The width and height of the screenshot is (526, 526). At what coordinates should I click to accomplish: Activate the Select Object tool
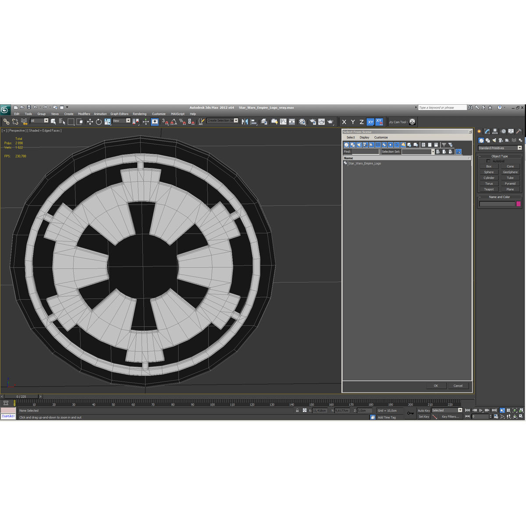click(53, 121)
